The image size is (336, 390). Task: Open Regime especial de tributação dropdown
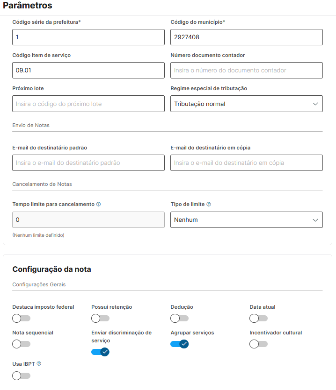[246, 104]
